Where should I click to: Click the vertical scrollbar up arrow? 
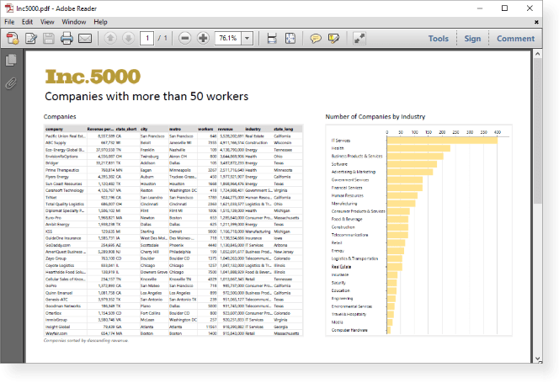tap(537, 54)
